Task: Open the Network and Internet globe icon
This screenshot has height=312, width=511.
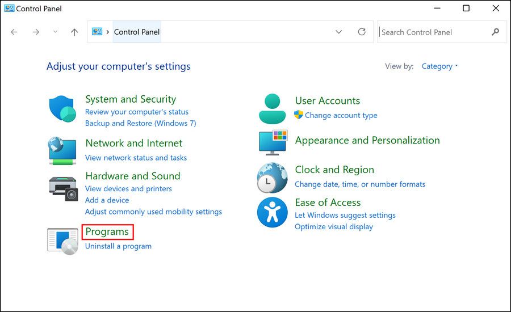Action: [x=62, y=150]
